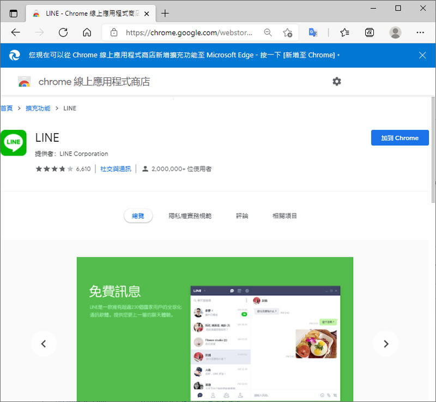
Task: Click the 加到 Chrome button
Action: point(399,137)
